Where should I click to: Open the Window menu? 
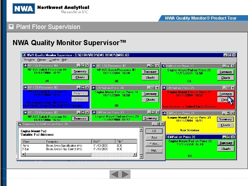click(54, 60)
